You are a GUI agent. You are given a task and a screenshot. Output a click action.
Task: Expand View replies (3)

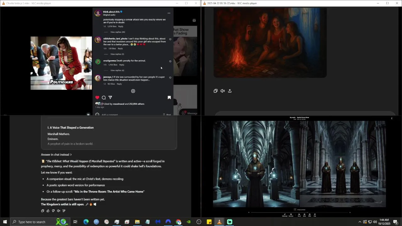117,54
